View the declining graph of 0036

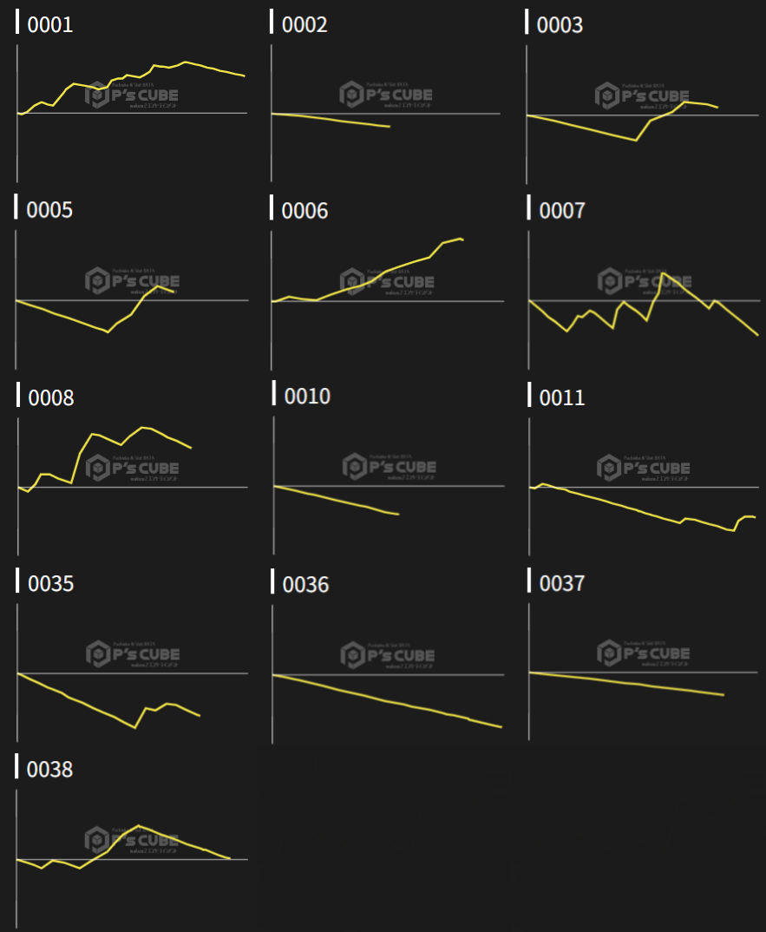coord(387,673)
